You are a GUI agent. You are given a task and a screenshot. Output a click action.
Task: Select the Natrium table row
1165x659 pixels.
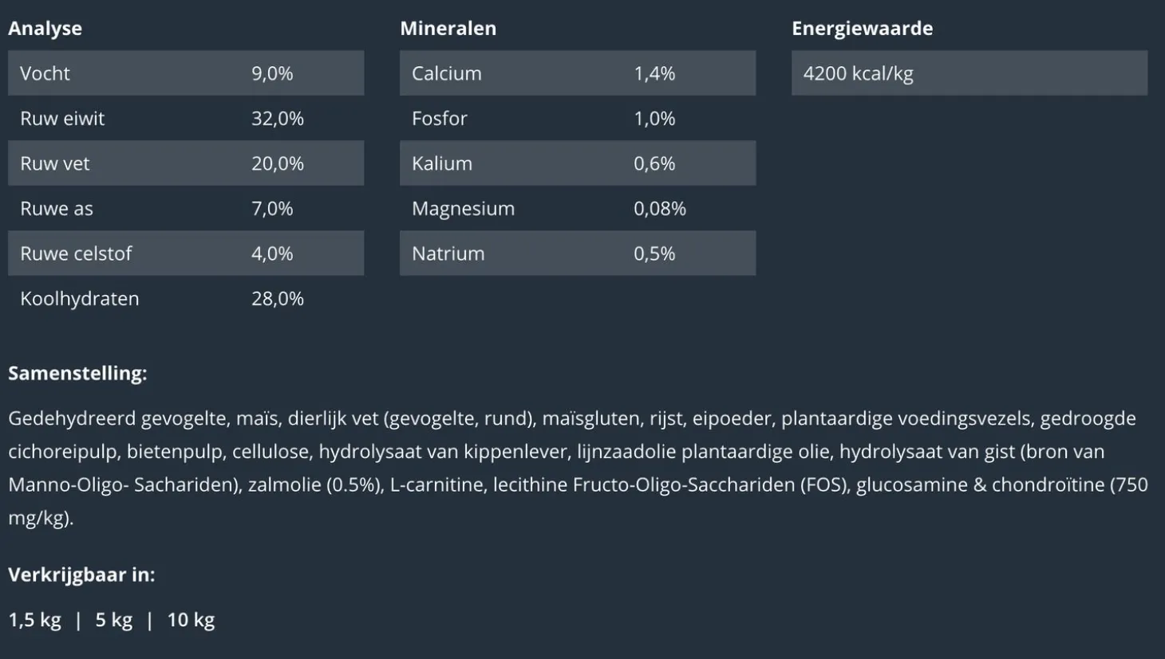(577, 253)
